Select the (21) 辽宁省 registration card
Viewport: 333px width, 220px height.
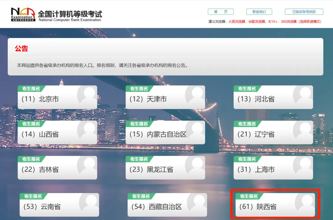click(273, 132)
